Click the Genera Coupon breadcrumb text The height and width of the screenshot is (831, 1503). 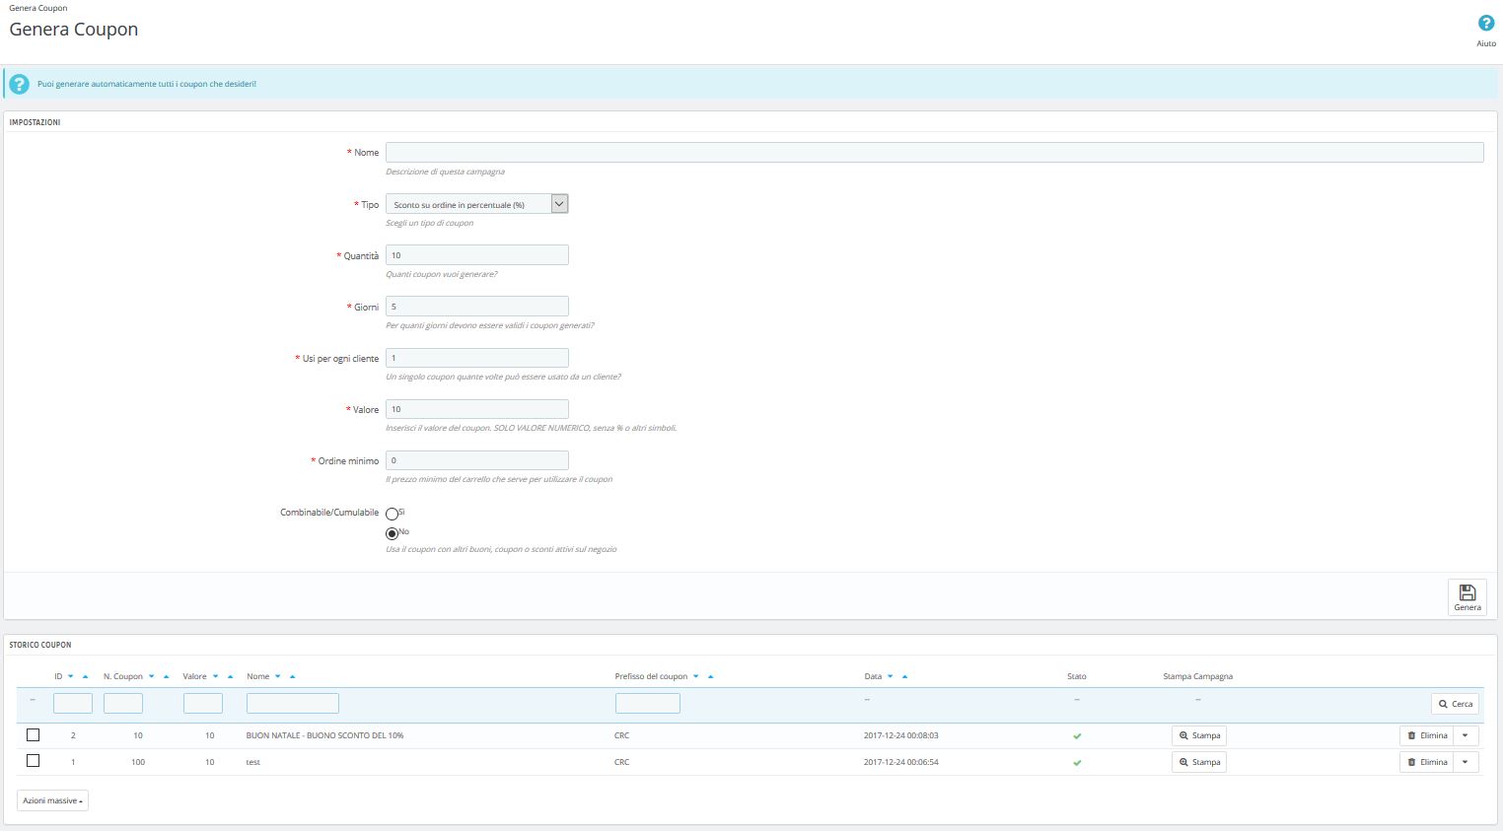38,8
